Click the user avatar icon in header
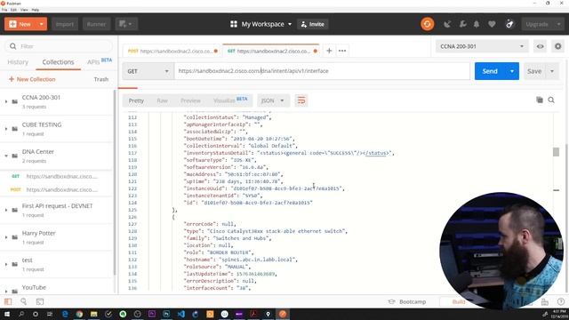The width and height of the screenshot is (569, 320). [509, 24]
